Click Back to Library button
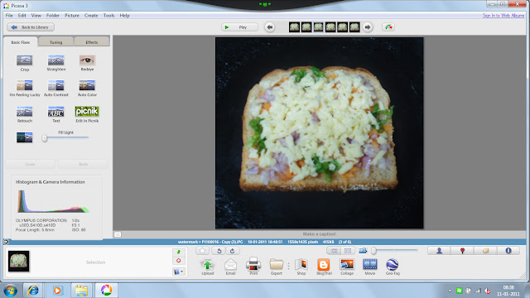Screen dimensions: 530x298 [31, 27]
